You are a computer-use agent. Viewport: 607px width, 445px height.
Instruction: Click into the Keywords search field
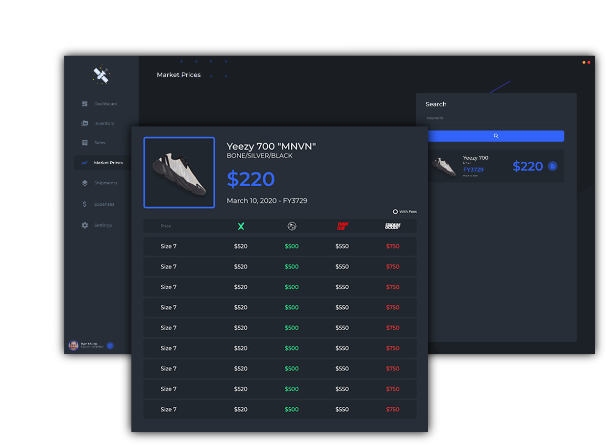[496, 118]
